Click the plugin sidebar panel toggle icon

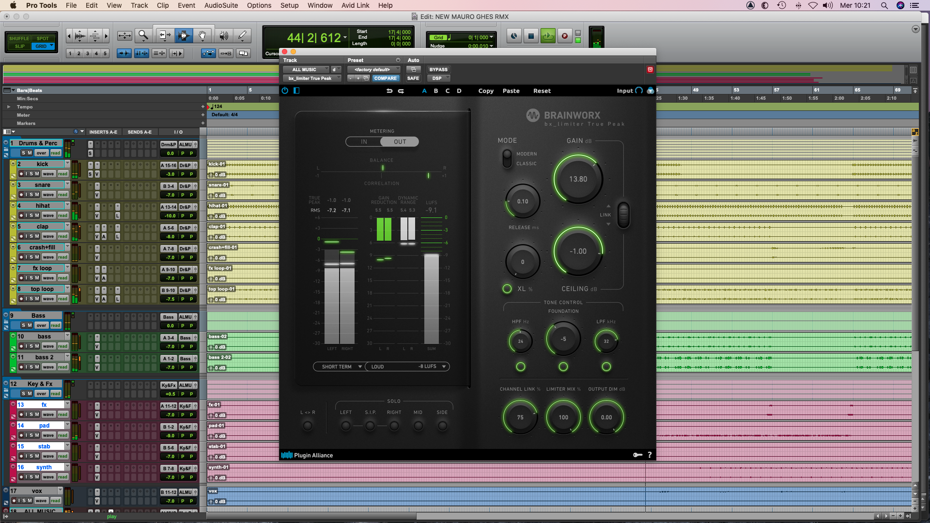(296, 91)
